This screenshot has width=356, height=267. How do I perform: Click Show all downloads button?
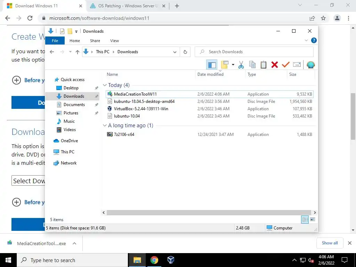click(330, 243)
